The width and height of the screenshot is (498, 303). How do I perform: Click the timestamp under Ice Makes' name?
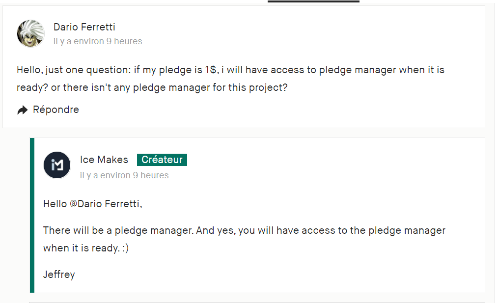point(124,175)
